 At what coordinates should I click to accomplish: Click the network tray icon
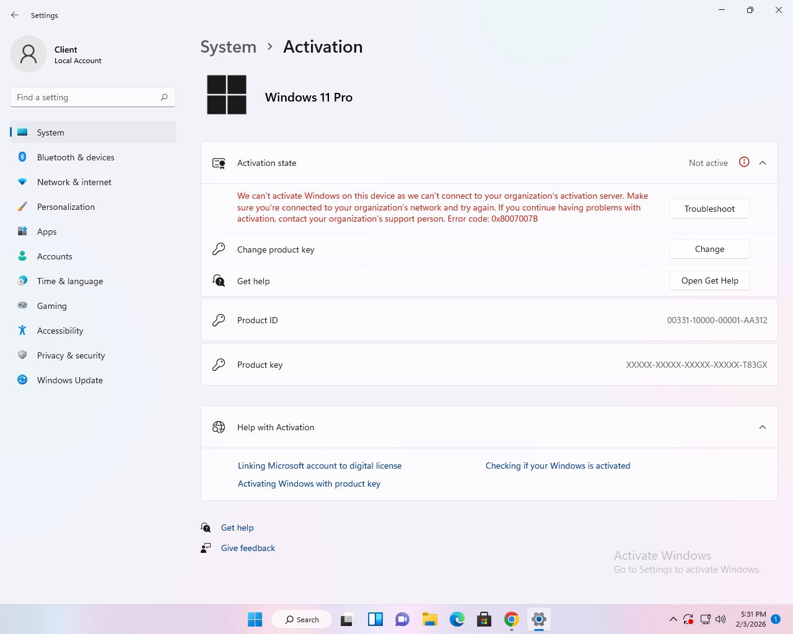tap(705, 619)
